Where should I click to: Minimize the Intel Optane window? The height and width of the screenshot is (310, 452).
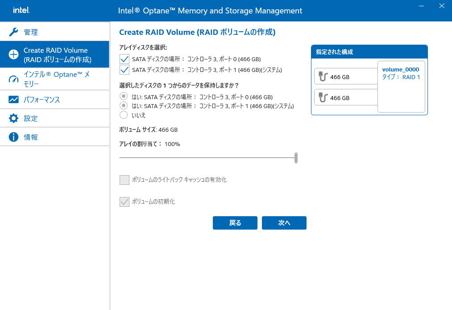(x=422, y=6)
